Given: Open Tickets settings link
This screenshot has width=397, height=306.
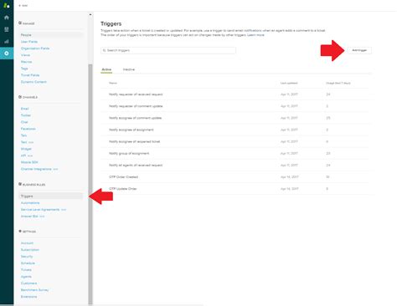Looking at the screenshot, I should coord(26,270).
